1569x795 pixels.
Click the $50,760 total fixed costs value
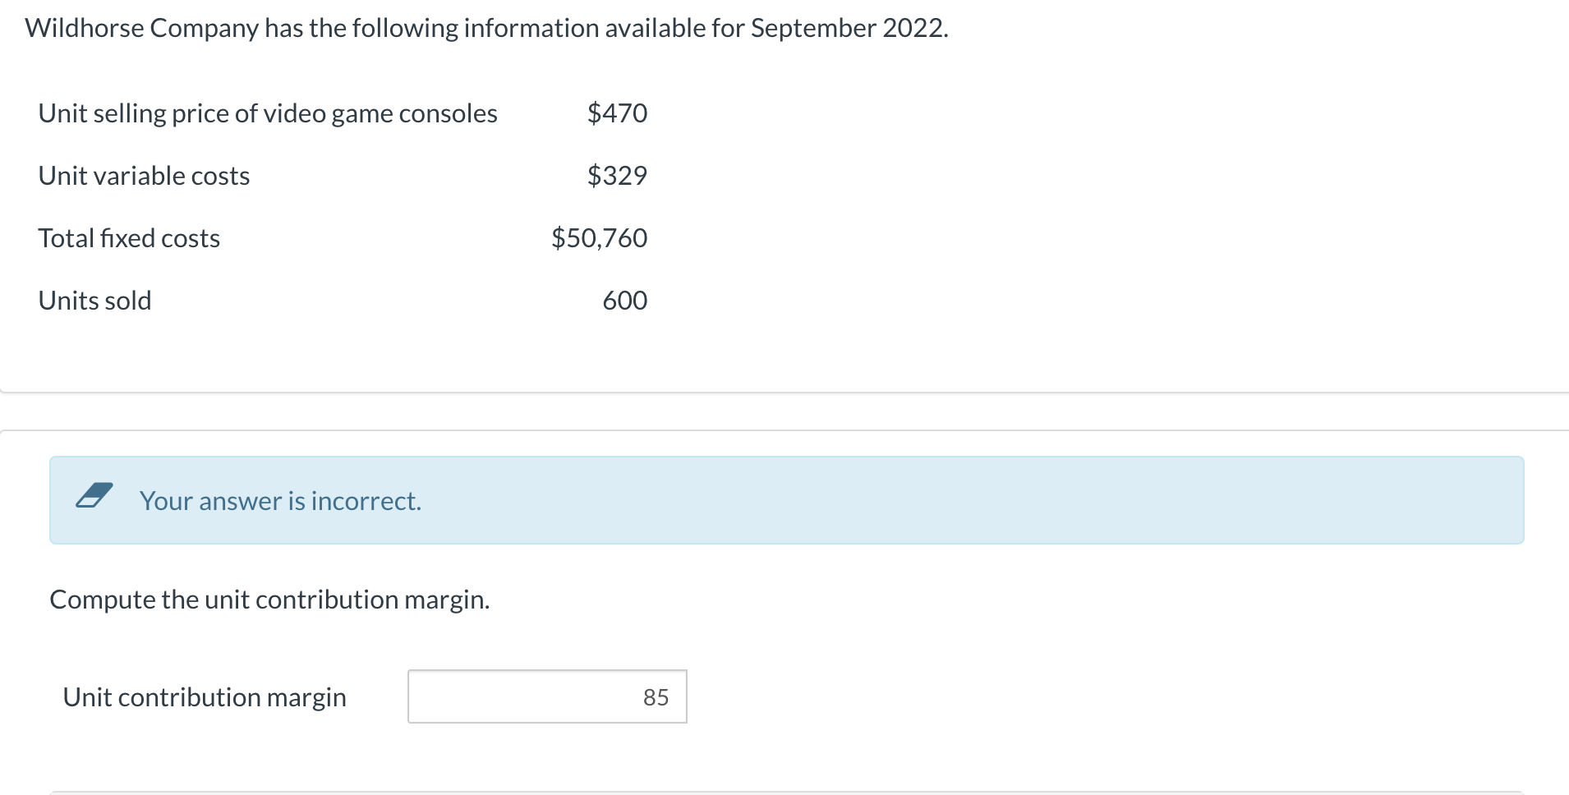(599, 238)
